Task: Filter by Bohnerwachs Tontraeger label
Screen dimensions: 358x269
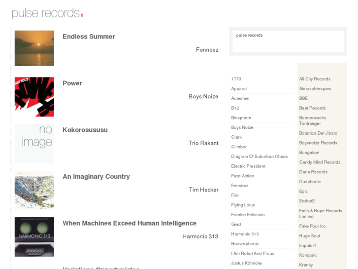Action: 313,120
